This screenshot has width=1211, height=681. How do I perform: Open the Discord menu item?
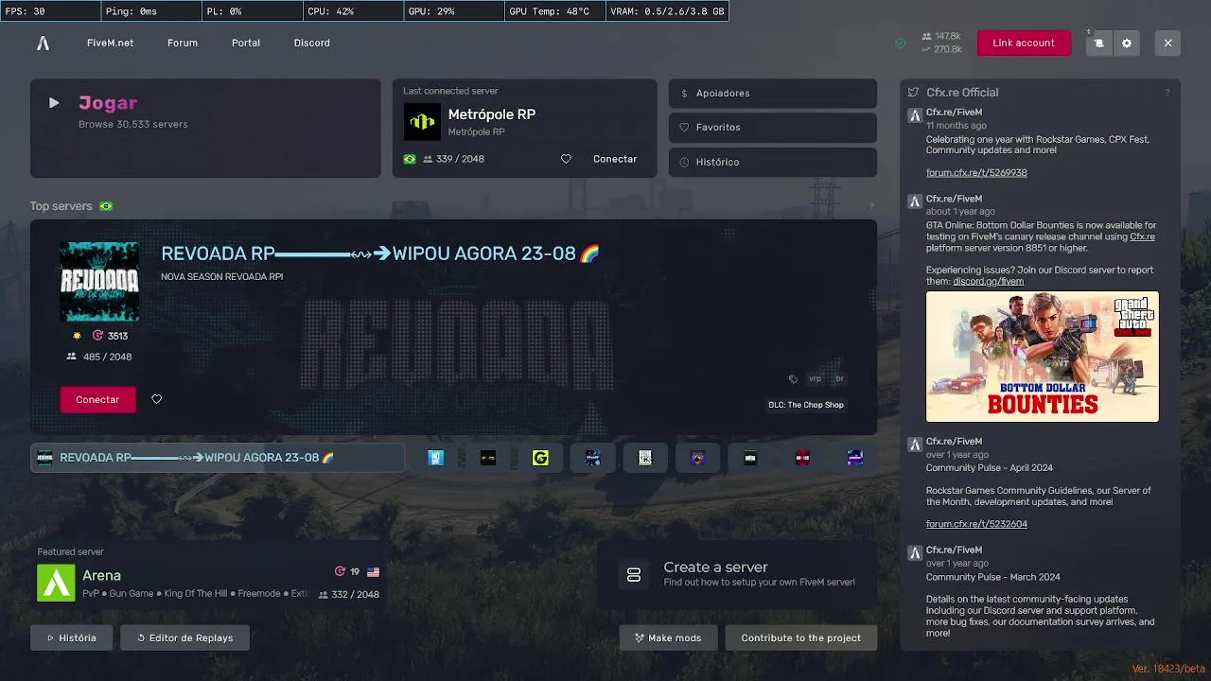(312, 43)
